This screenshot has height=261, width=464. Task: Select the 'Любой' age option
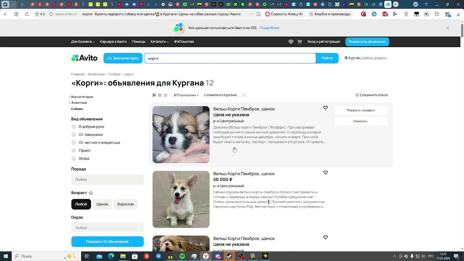(x=81, y=204)
